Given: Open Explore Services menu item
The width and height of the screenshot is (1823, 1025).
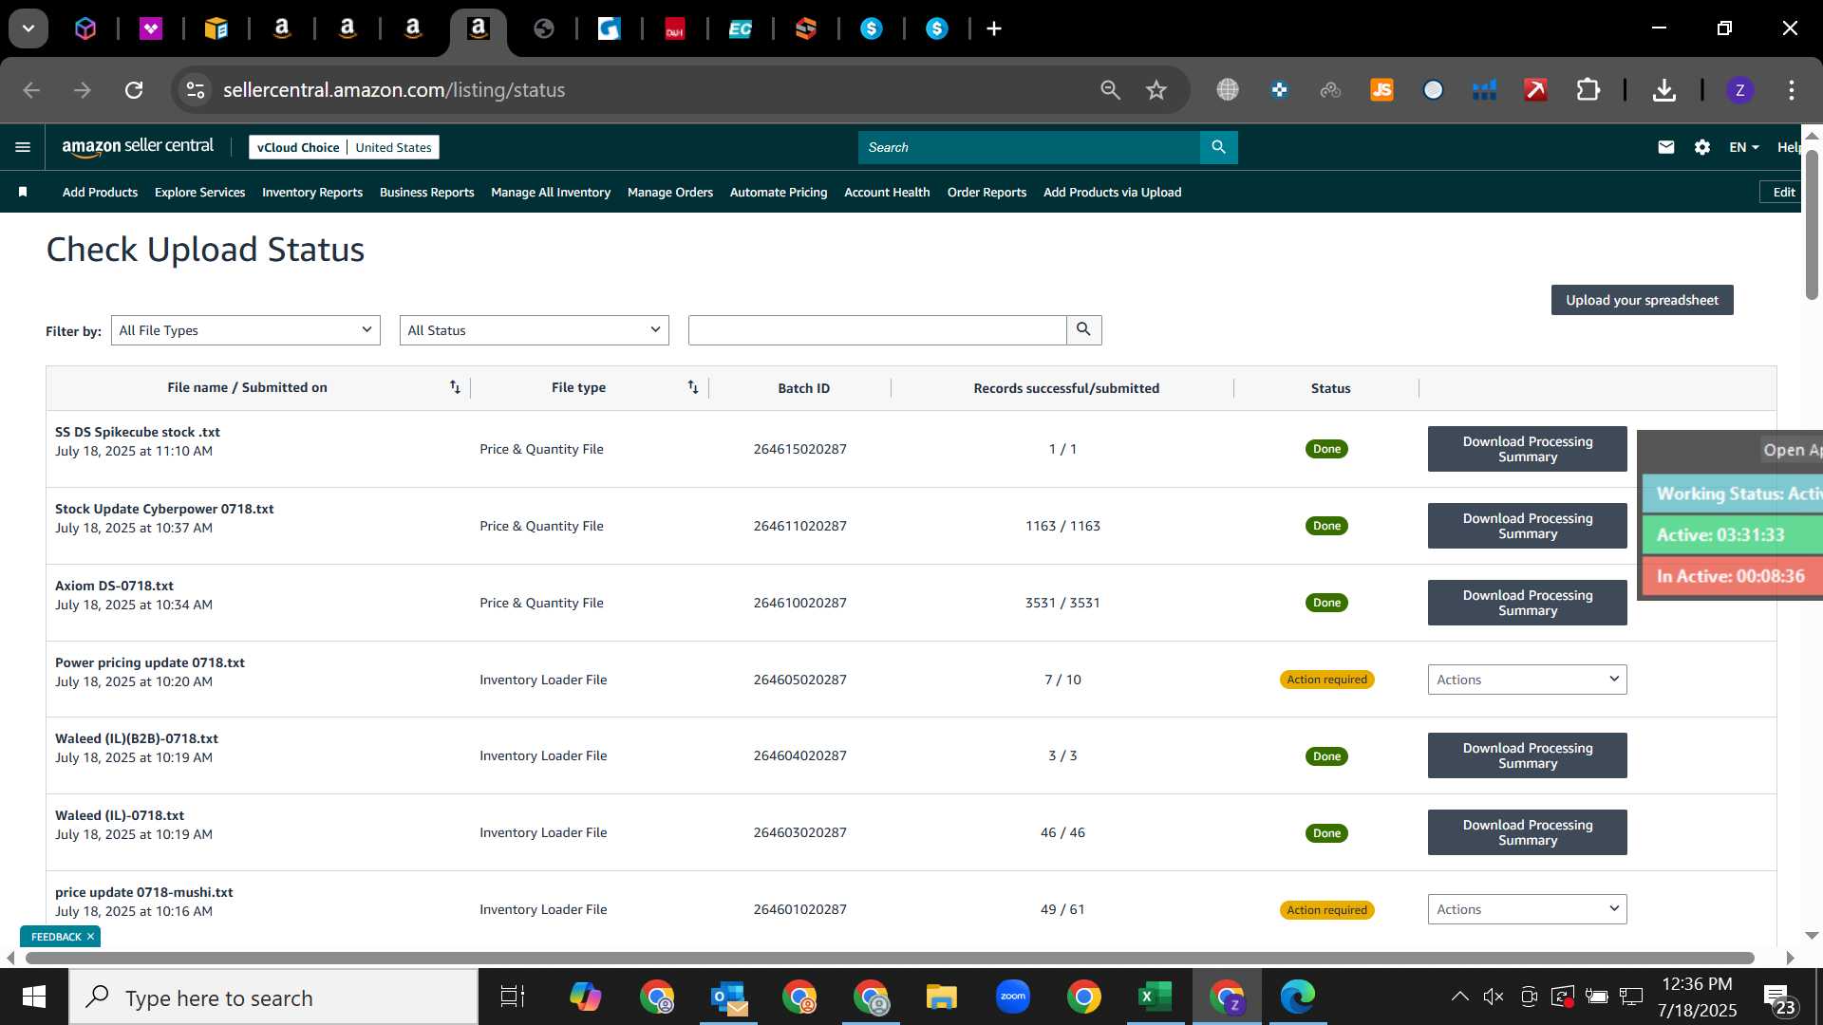Looking at the screenshot, I should pyautogui.click(x=199, y=192).
